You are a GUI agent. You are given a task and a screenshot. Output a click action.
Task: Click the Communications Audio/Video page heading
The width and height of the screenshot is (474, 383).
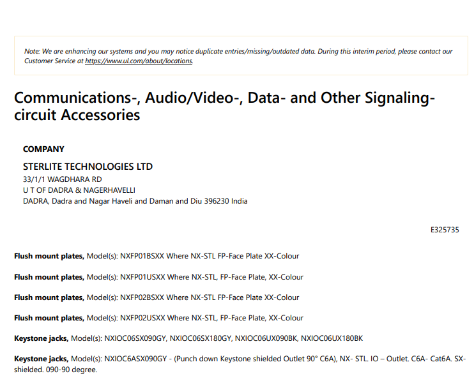224,107
